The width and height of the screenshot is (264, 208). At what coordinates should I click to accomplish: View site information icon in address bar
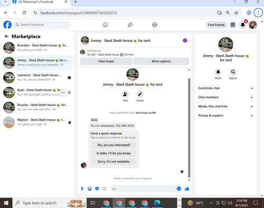pyautogui.click(x=35, y=13)
